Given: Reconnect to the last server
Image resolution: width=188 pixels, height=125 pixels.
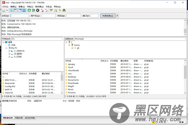Looking at the screenshot, I should click(x=46, y=11).
